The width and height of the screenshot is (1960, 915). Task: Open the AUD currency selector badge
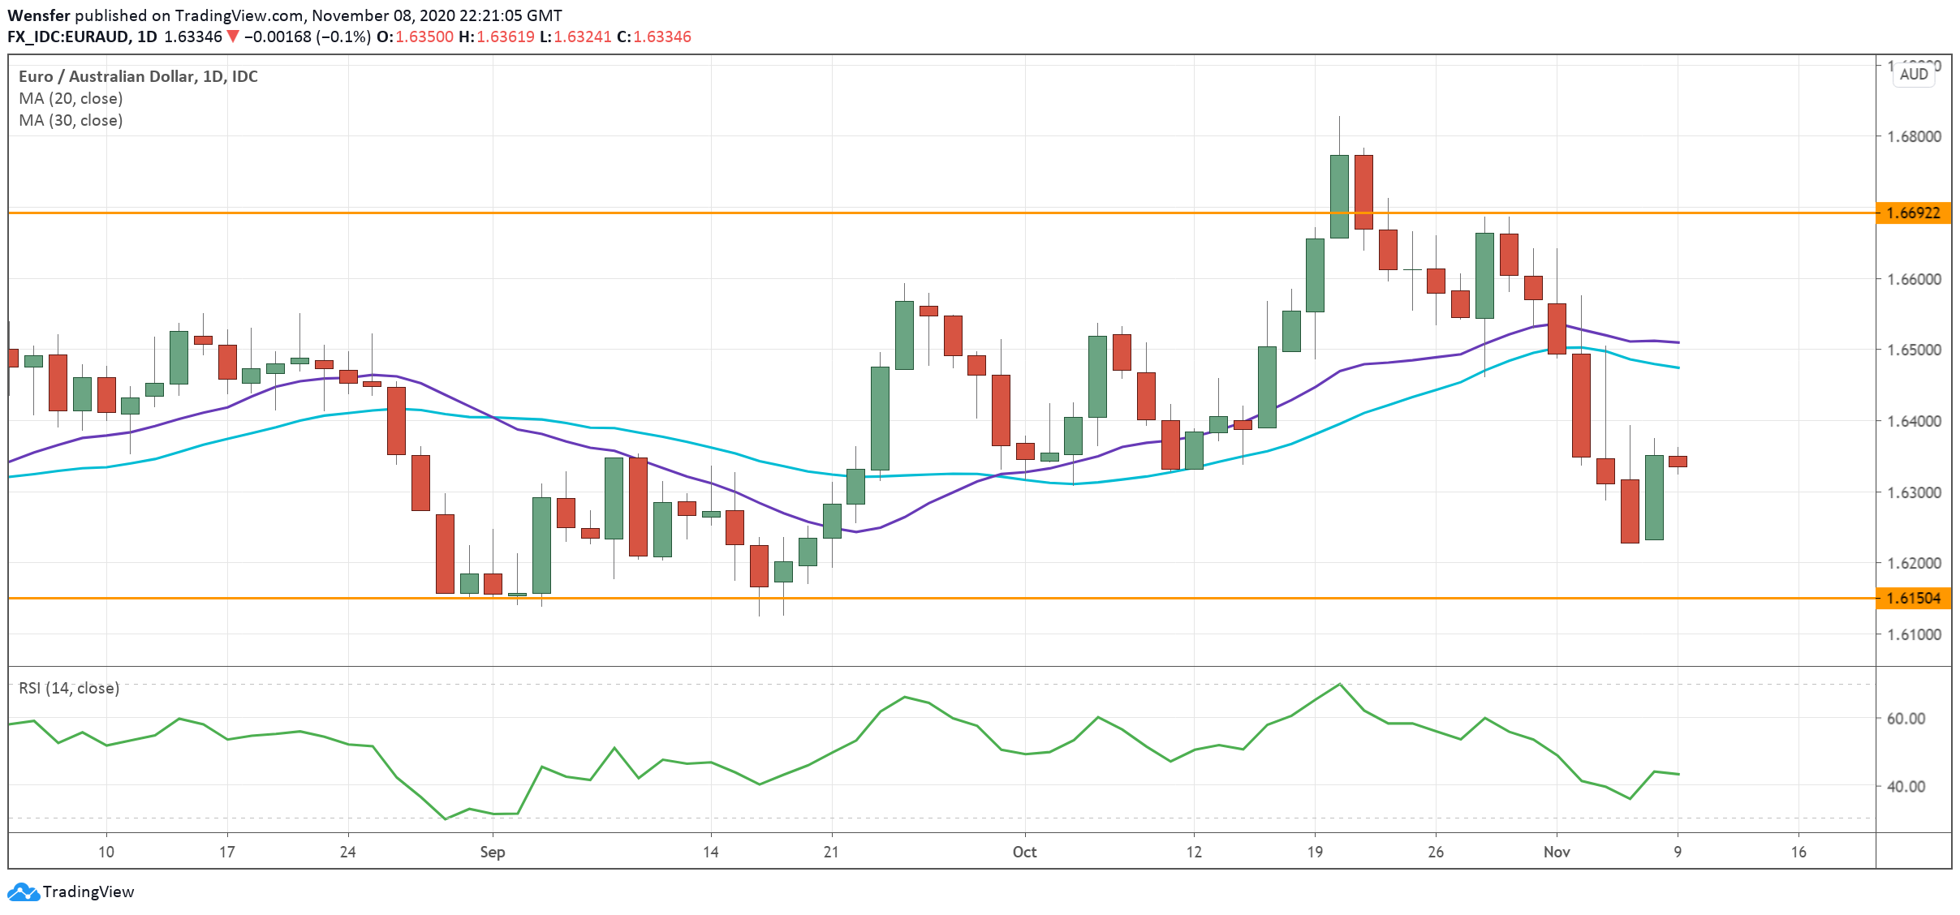[1913, 74]
